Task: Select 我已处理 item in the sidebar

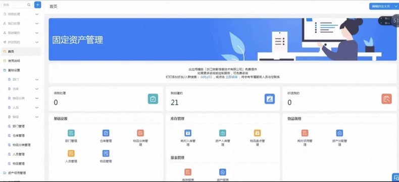Action: click(x=14, y=23)
